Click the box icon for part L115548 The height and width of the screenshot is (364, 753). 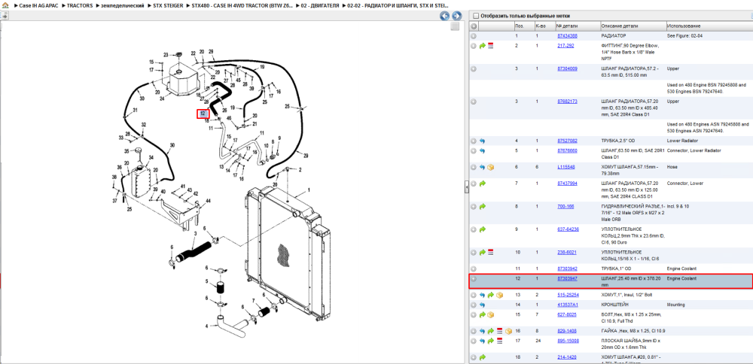[491, 168]
